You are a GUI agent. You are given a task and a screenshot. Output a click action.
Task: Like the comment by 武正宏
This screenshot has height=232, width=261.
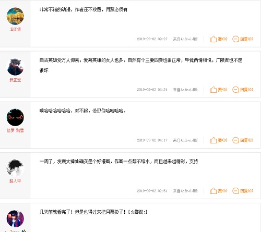coord(213,90)
